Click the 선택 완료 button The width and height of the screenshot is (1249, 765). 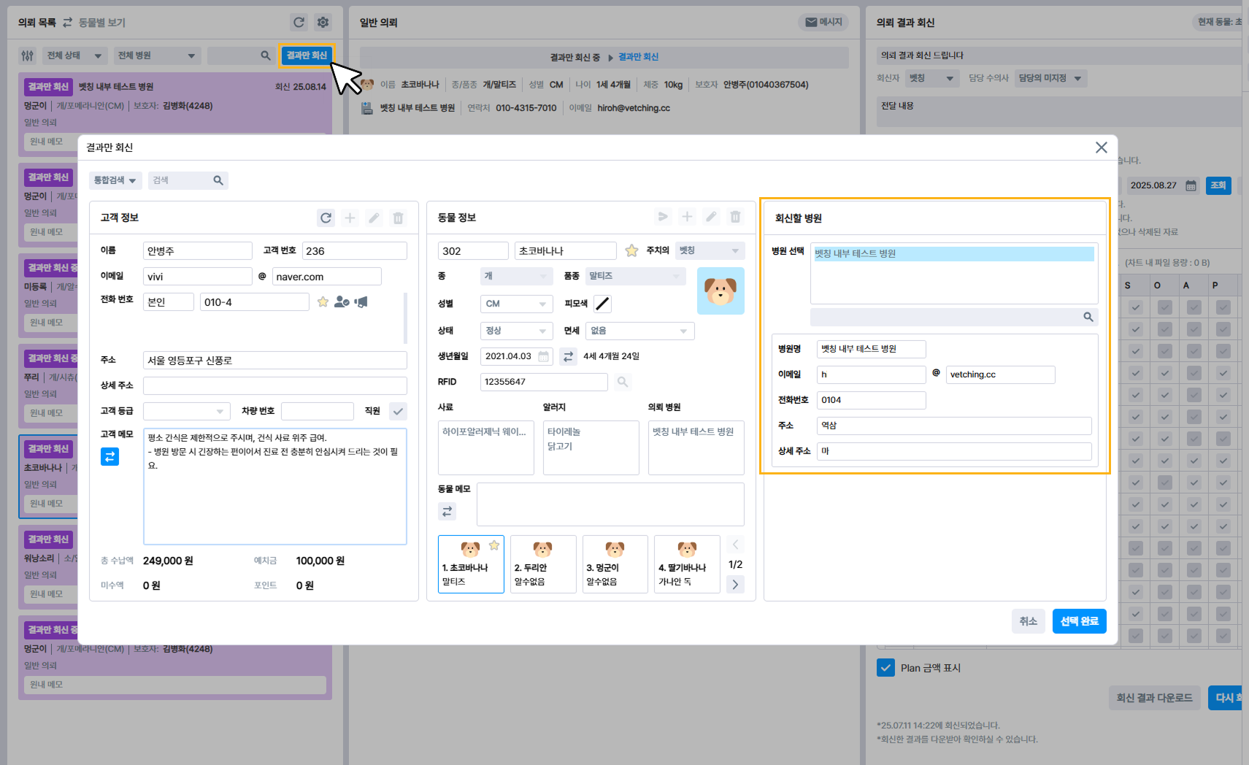tap(1079, 621)
